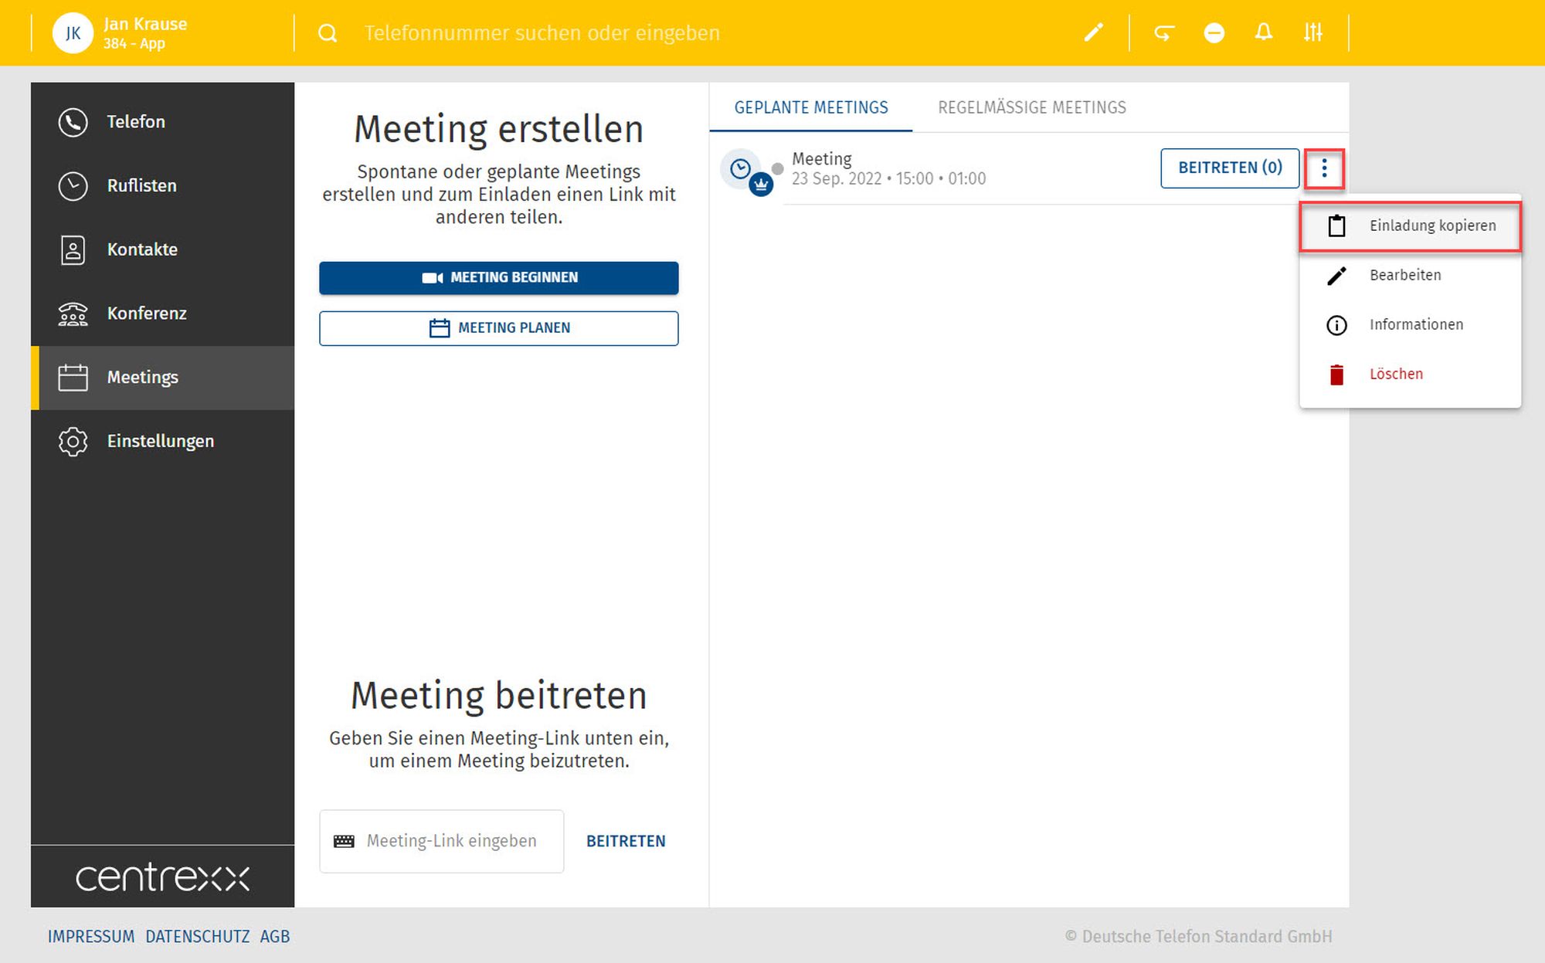Image resolution: width=1545 pixels, height=963 pixels.
Task: Switch to Regelmässige Meetings tab
Action: coord(1031,107)
